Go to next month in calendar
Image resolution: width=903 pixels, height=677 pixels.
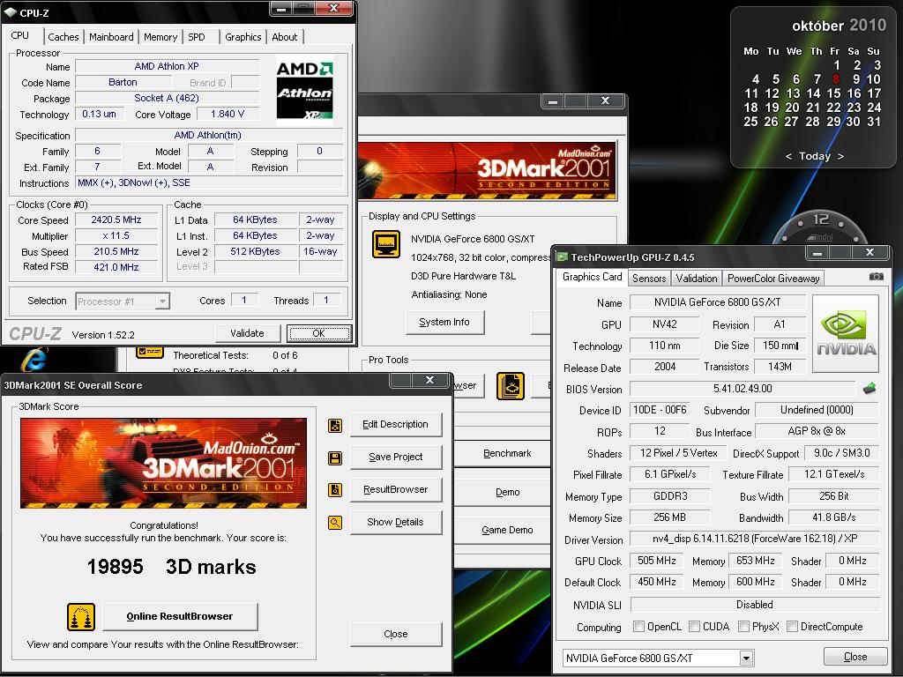[840, 157]
